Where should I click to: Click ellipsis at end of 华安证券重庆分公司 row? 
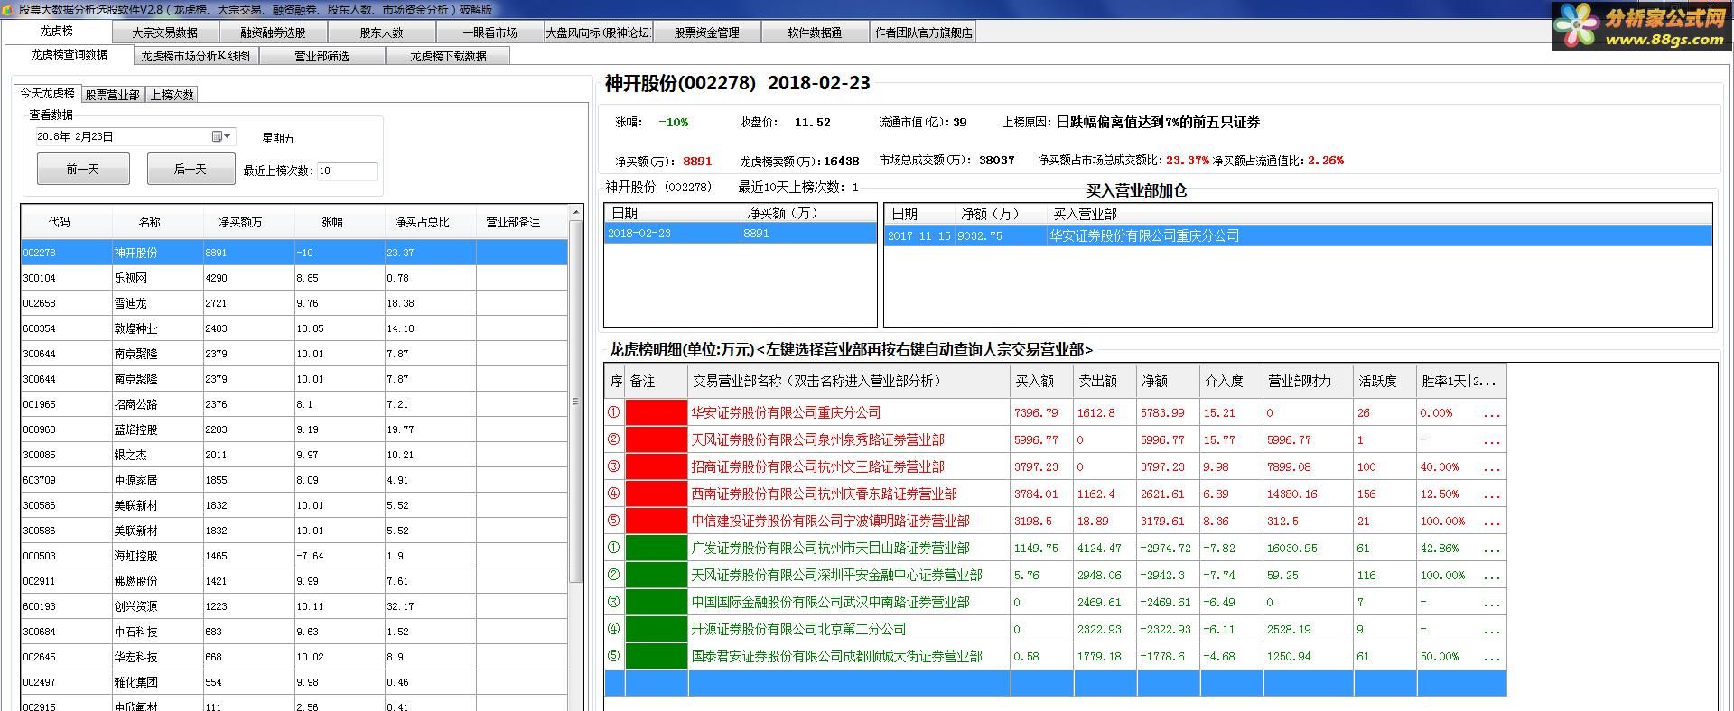[1491, 414]
